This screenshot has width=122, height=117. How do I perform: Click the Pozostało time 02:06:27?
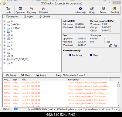pos(82,42)
